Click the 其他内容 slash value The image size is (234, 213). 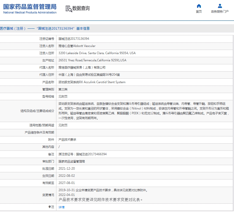[59, 147]
